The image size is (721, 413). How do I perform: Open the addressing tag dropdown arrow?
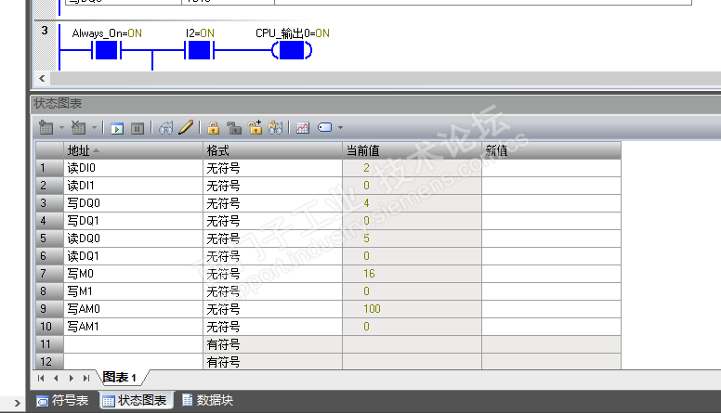(x=340, y=128)
